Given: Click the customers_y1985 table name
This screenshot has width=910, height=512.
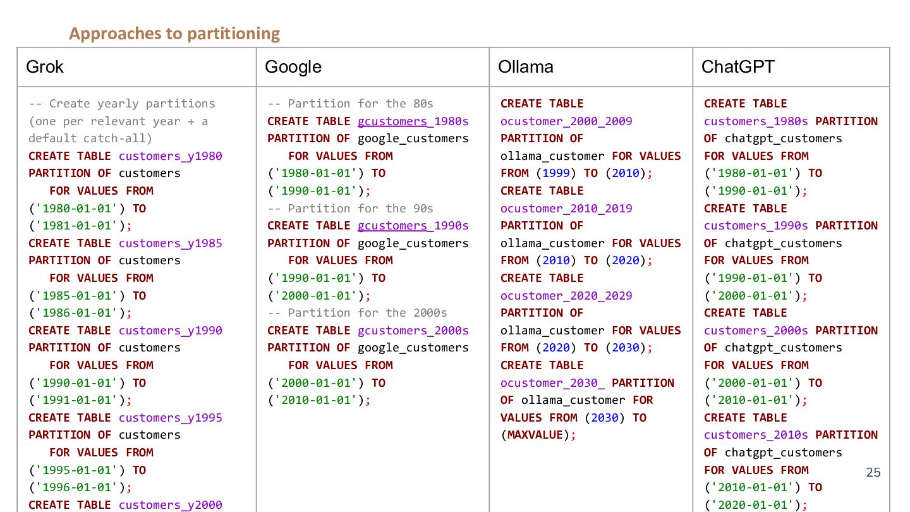Looking at the screenshot, I should 171,243.
